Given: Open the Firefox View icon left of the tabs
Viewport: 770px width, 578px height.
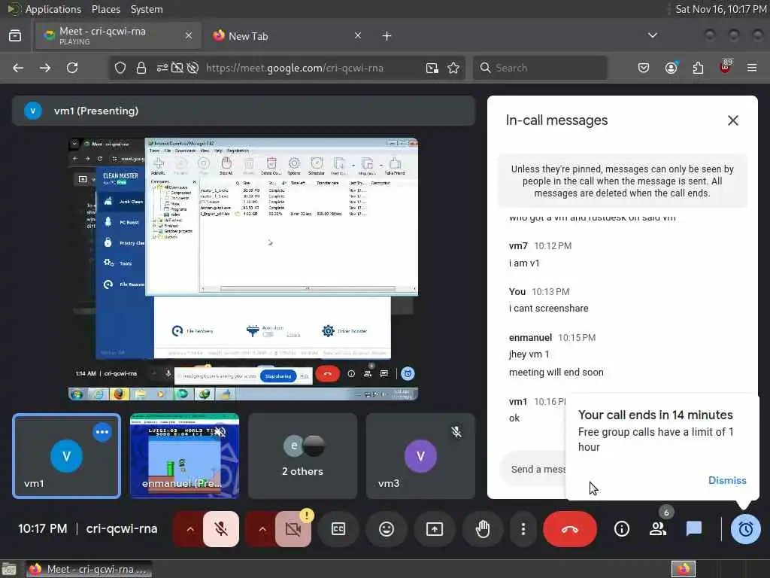Looking at the screenshot, I should tap(15, 36).
